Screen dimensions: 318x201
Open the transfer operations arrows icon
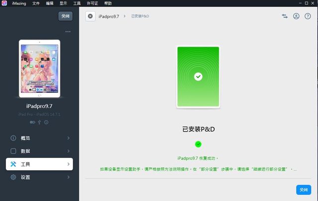pyautogui.click(x=285, y=16)
